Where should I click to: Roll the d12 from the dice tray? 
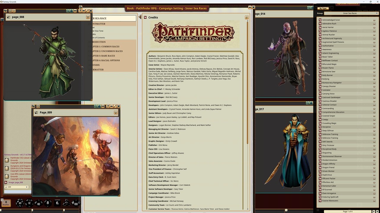pyautogui.click(x=29, y=203)
